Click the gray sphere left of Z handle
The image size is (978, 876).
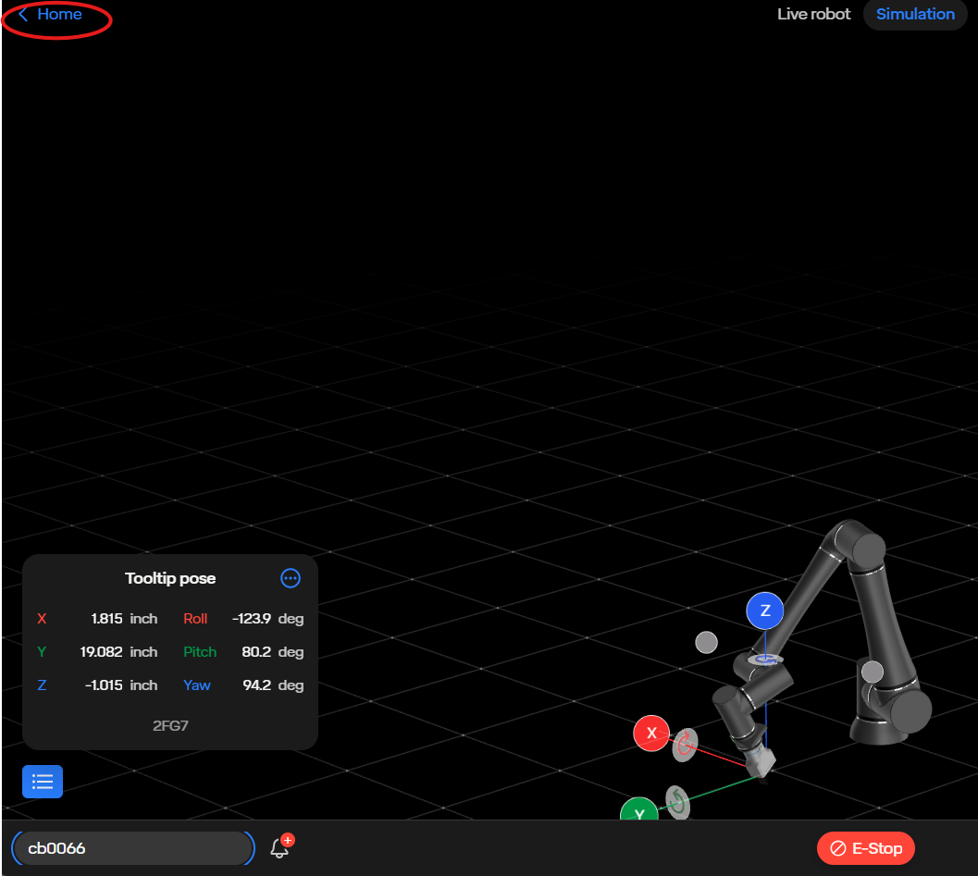point(706,642)
